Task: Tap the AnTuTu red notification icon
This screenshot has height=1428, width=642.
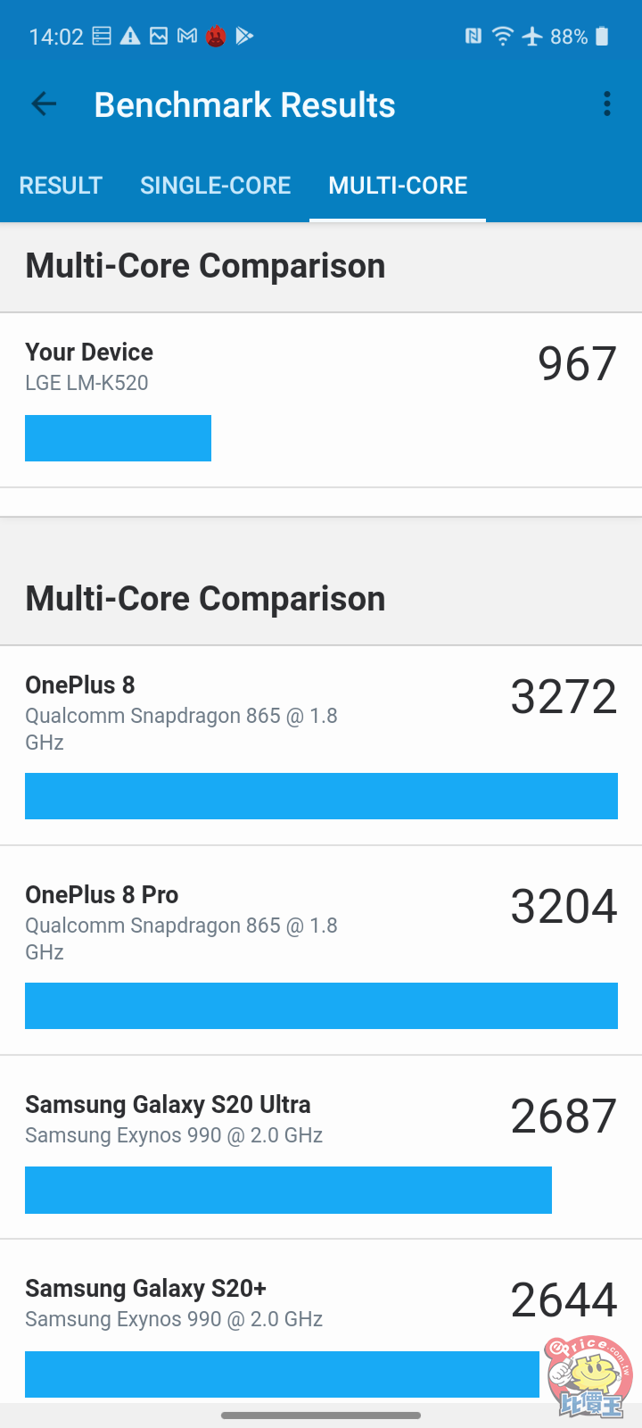Action: tap(216, 37)
